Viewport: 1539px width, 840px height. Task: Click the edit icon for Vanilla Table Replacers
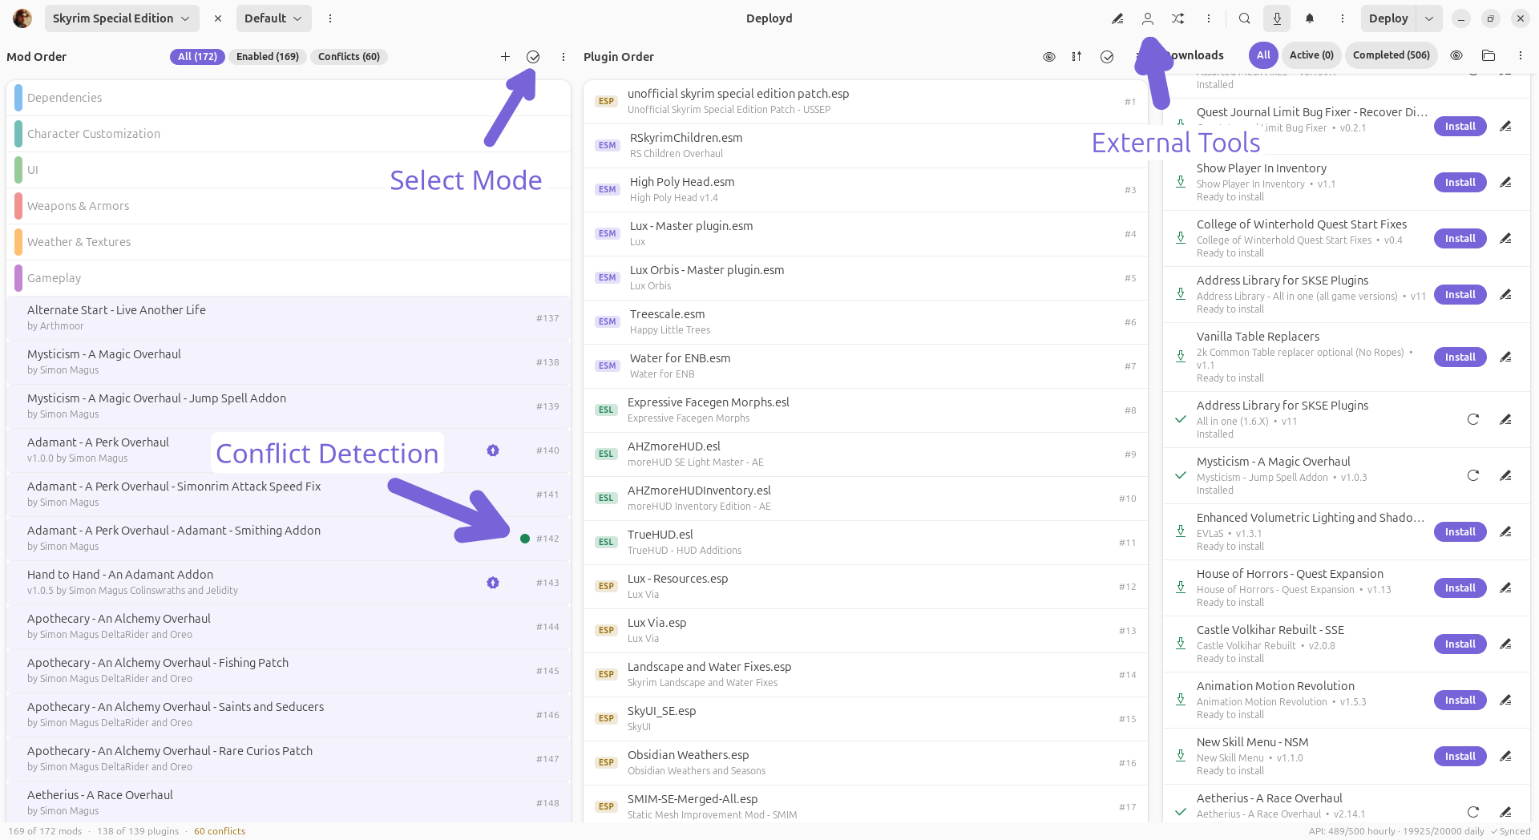(x=1505, y=357)
